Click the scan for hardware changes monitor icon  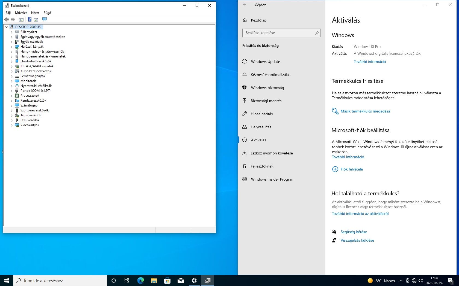pos(45,19)
